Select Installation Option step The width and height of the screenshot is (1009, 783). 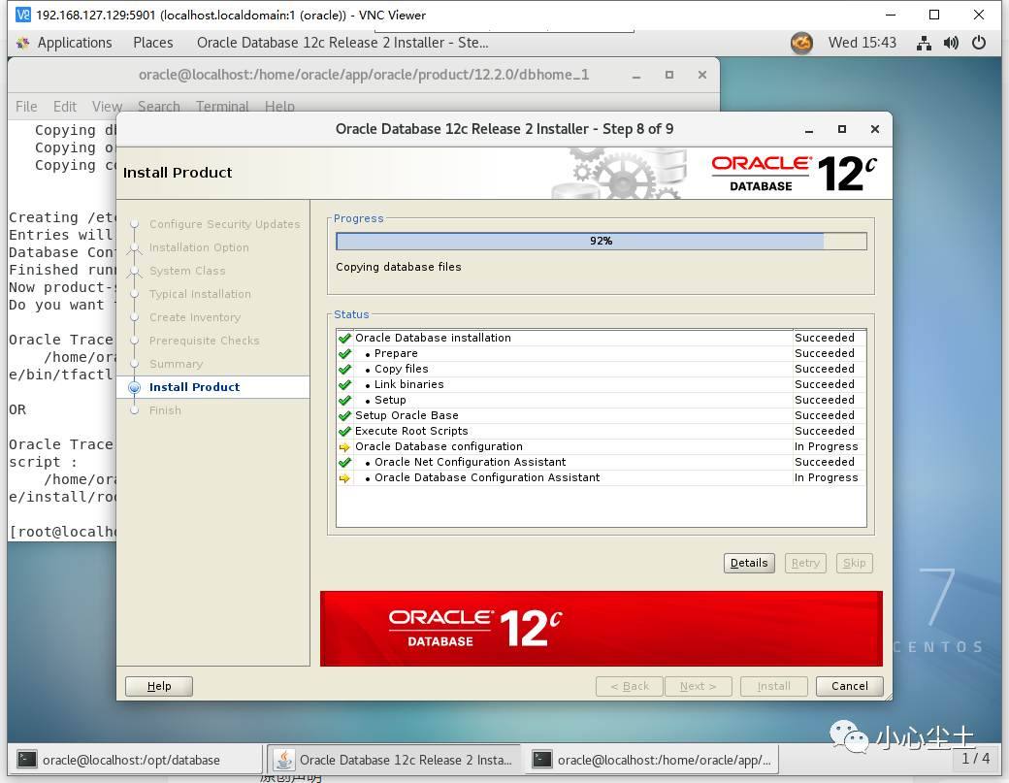pyautogui.click(x=199, y=247)
